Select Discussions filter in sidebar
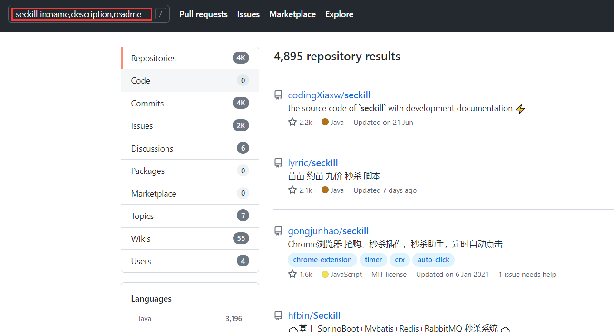This screenshot has width=614, height=332. [190, 148]
